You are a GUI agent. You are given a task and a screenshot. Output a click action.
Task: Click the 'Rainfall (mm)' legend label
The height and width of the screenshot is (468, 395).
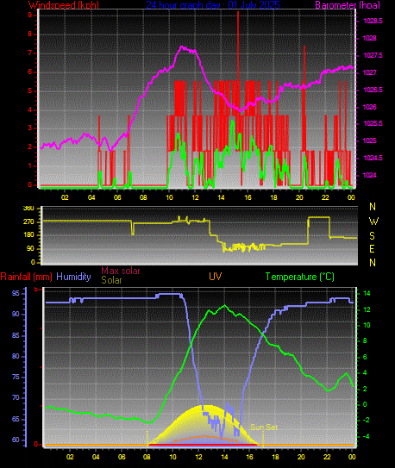click(x=26, y=277)
